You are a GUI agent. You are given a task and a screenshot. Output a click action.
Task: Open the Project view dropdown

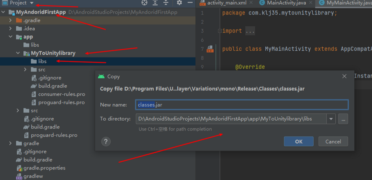[32, 3]
